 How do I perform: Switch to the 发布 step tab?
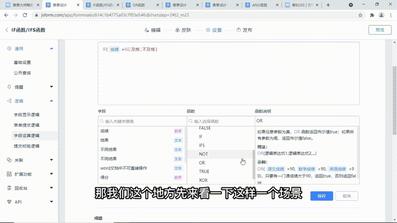(244, 30)
